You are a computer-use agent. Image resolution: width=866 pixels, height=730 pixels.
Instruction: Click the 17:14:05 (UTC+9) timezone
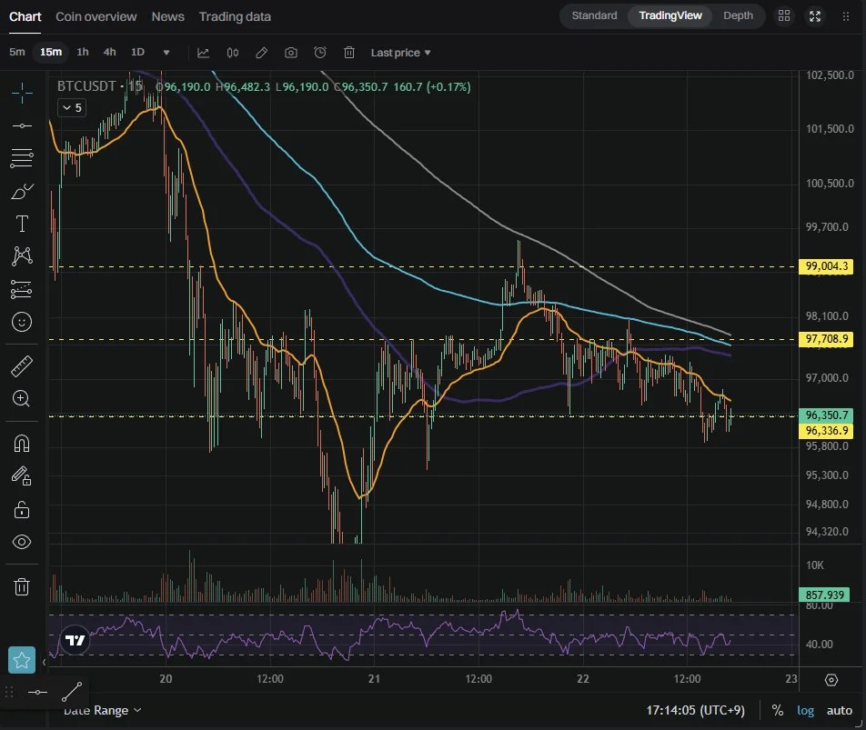click(x=695, y=710)
